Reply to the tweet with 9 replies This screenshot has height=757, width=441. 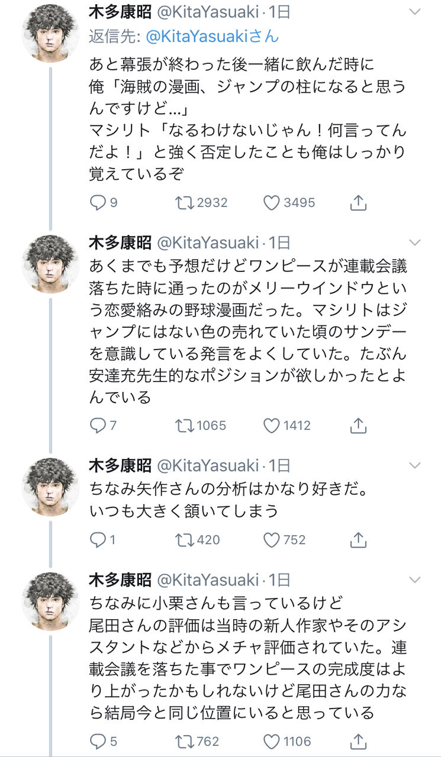click(97, 203)
